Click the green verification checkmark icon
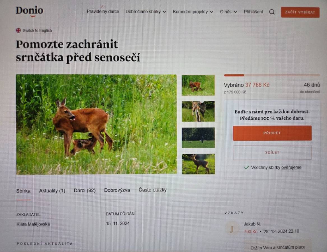Viewport: 327px width, 252px height. click(247, 167)
